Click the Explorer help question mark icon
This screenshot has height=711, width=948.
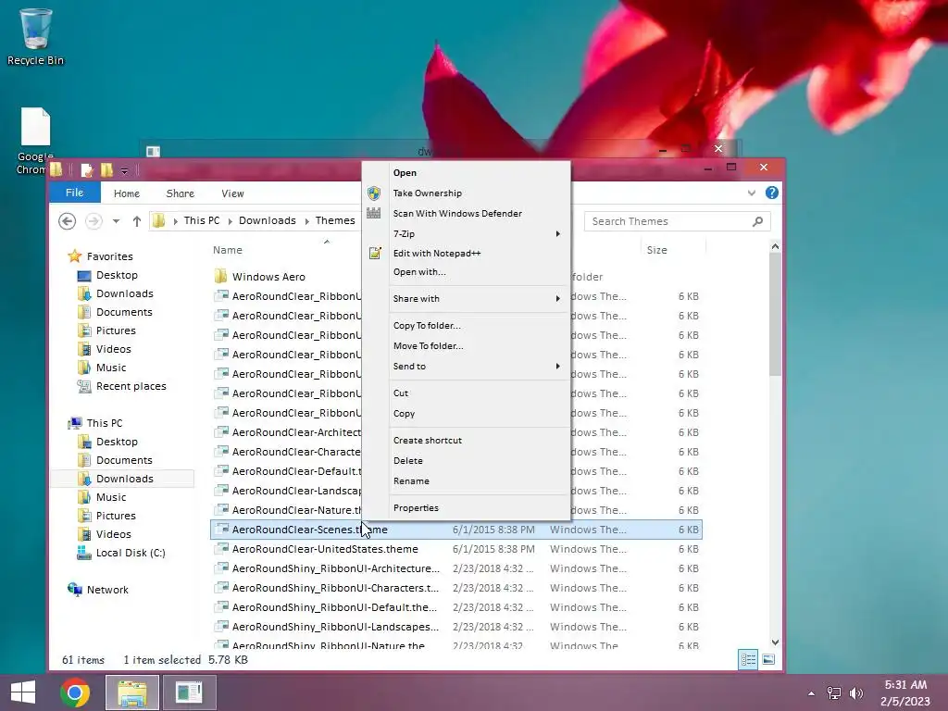pyautogui.click(x=771, y=193)
